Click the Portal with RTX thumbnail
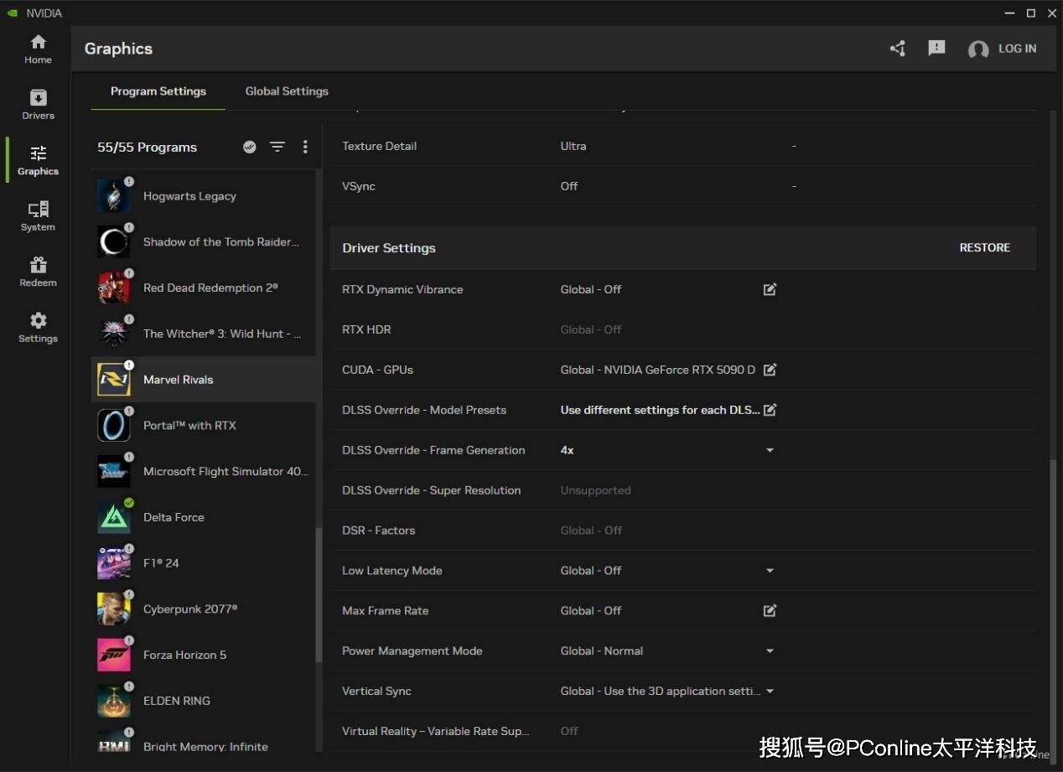Viewport: 1063px width, 772px height. [x=114, y=426]
